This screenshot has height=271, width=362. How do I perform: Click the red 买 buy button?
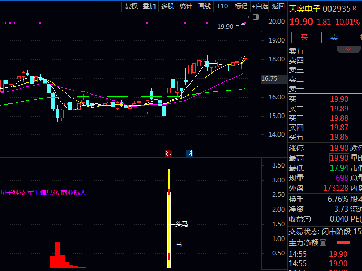click(305, 37)
